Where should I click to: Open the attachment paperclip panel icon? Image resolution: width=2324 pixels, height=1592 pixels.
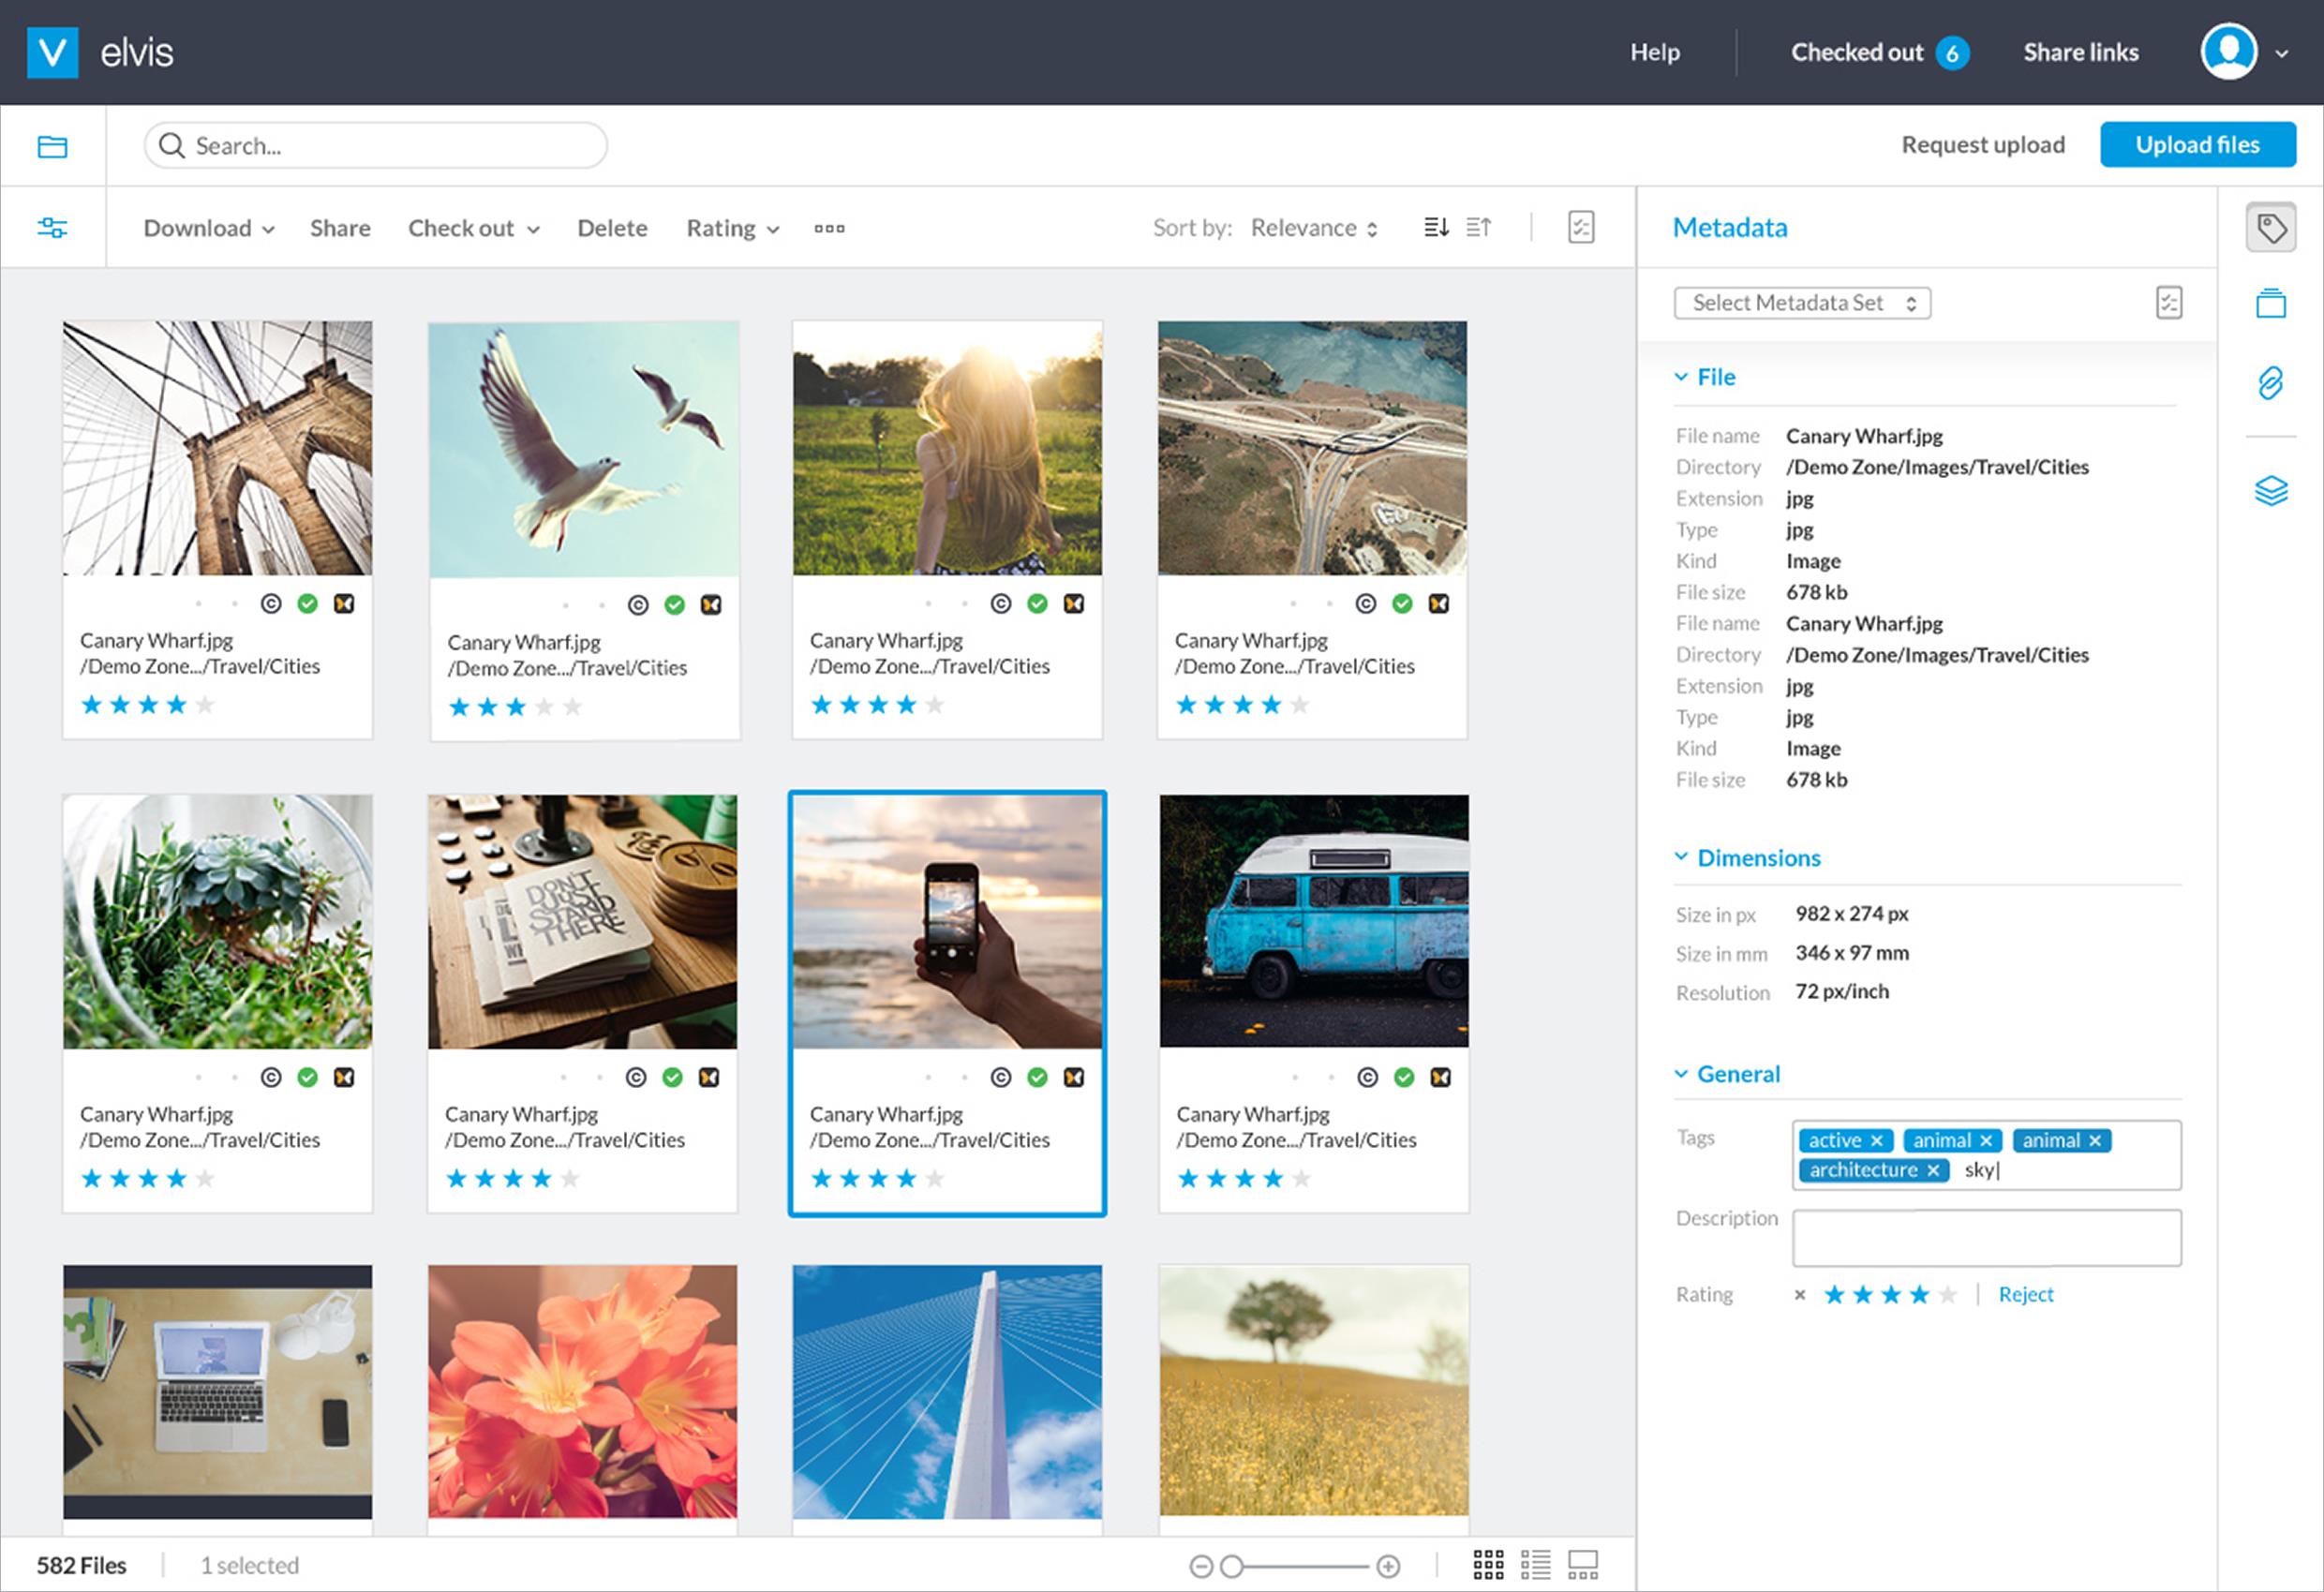coord(2270,383)
